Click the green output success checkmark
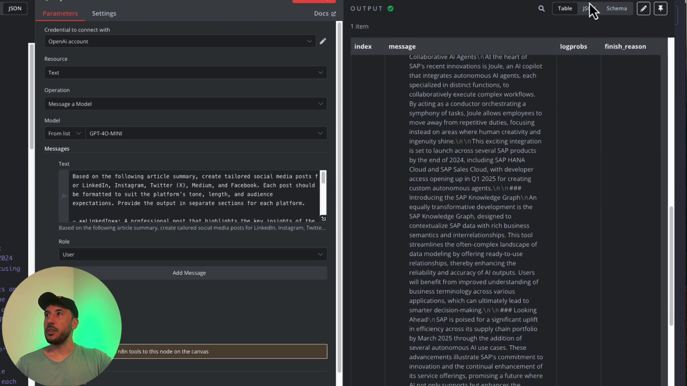This screenshot has width=687, height=386. pyautogui.click(x=390, y=9)
